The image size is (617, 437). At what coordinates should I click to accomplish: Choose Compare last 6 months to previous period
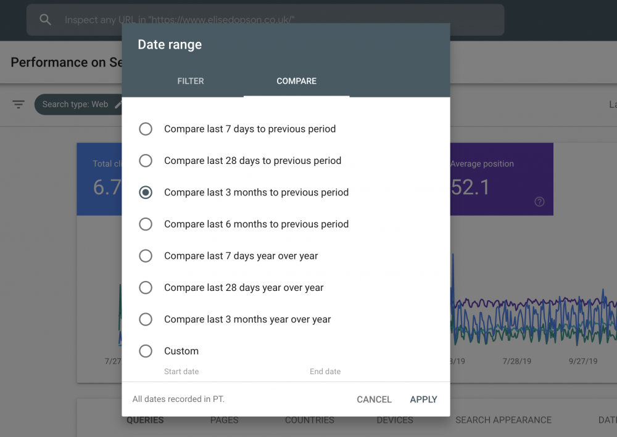146,224
